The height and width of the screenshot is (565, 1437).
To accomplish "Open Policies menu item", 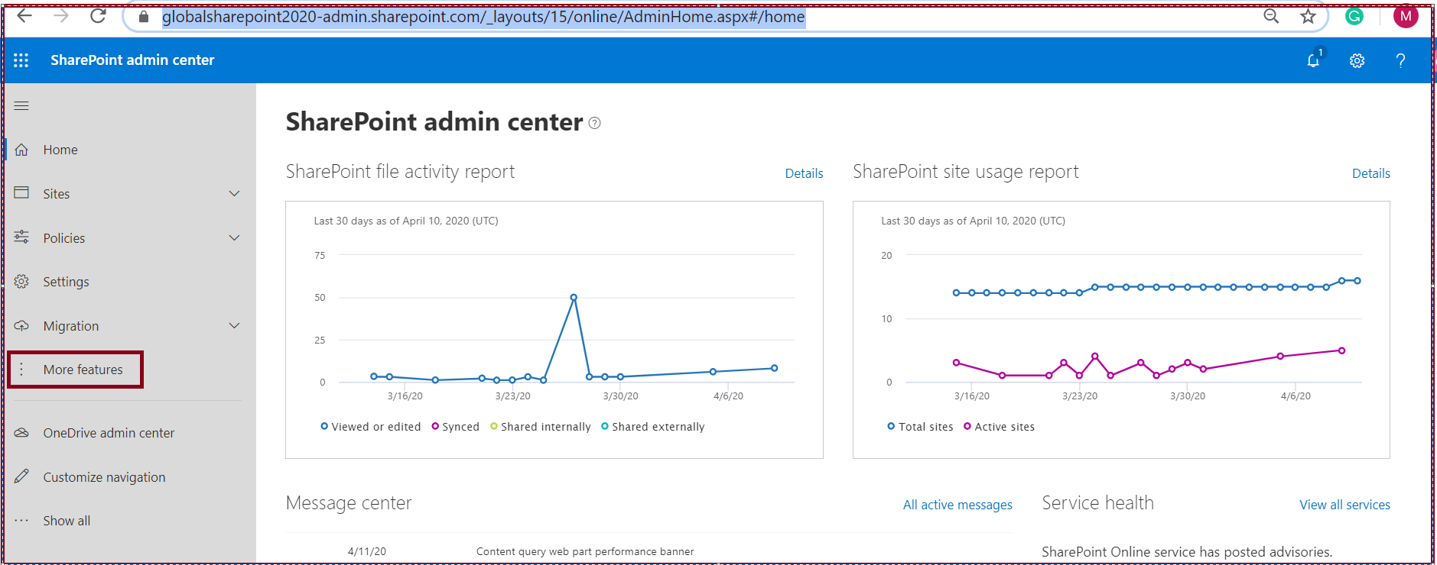I will tap(64, 238).
